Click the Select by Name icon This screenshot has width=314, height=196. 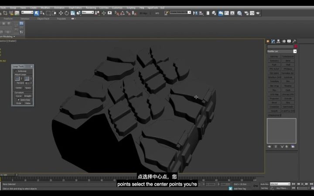point(42,13)
